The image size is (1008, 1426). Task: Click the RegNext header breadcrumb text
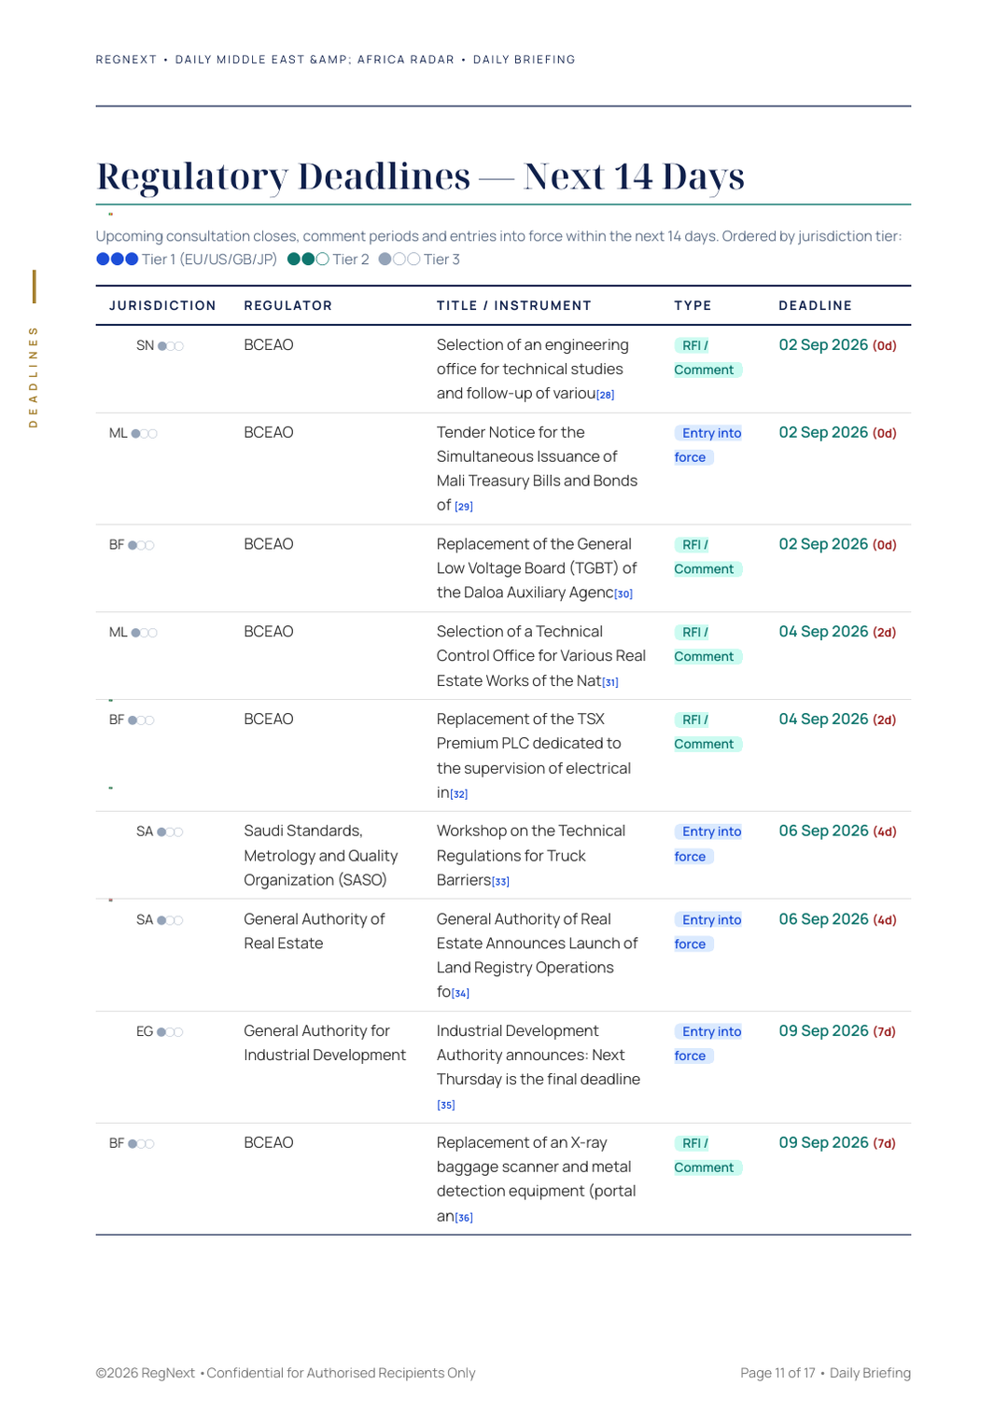[x=336, y=60]
